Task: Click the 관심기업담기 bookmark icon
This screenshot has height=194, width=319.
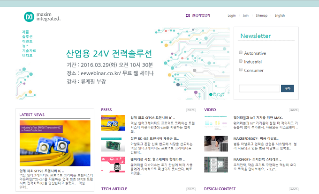Action: click(x=188, y=15)
